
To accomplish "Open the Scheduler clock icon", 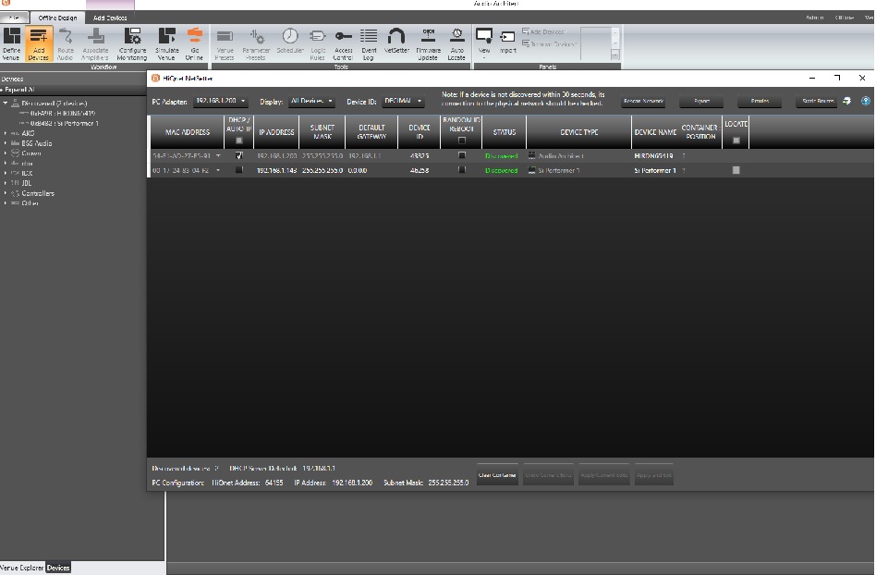I will point(290,41).
